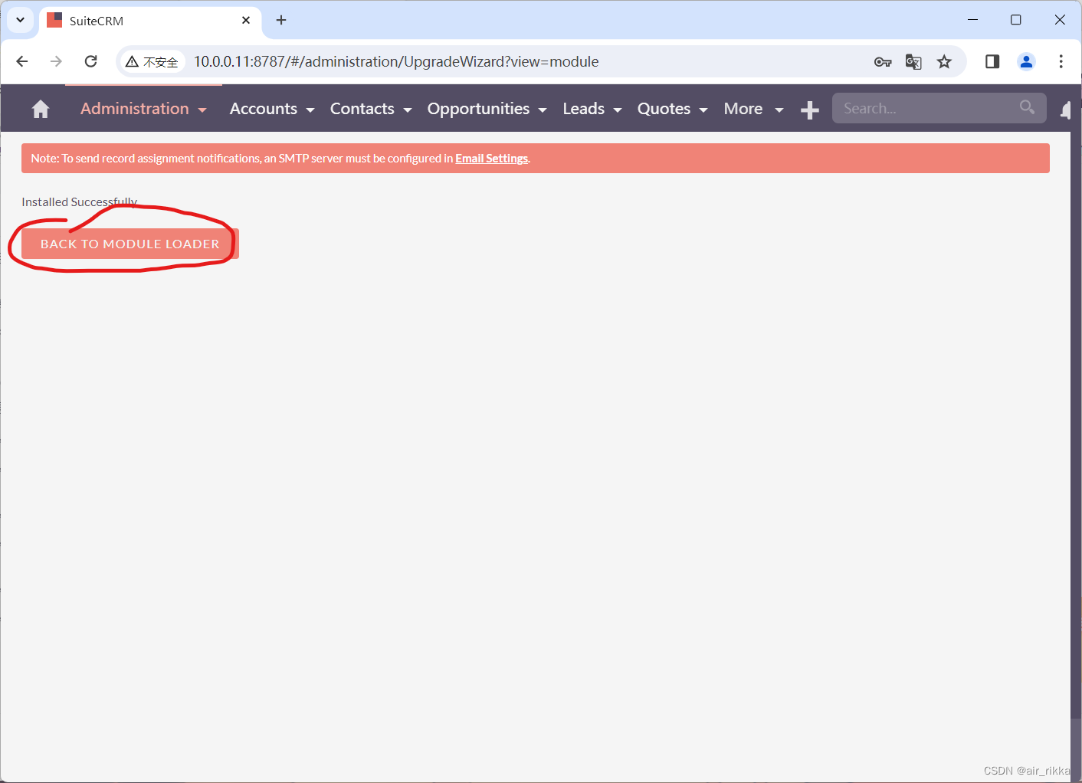Open the Administration dropdown

coord(143,108)
